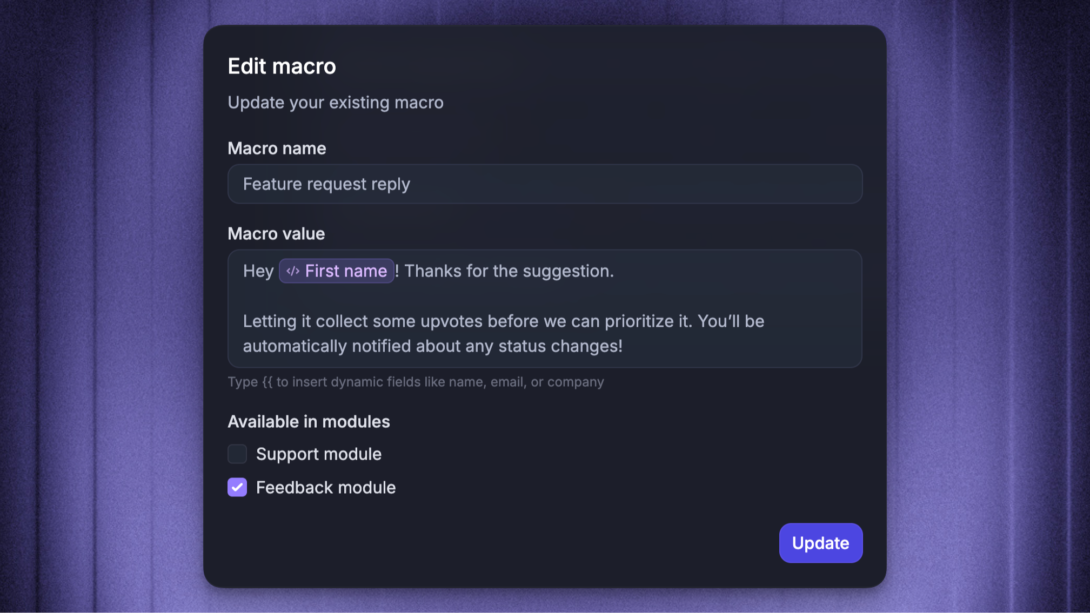Click the hint about typing {{ for dynamic fields
Viewport: 1090px width, 613px height.
coord(416,382)
